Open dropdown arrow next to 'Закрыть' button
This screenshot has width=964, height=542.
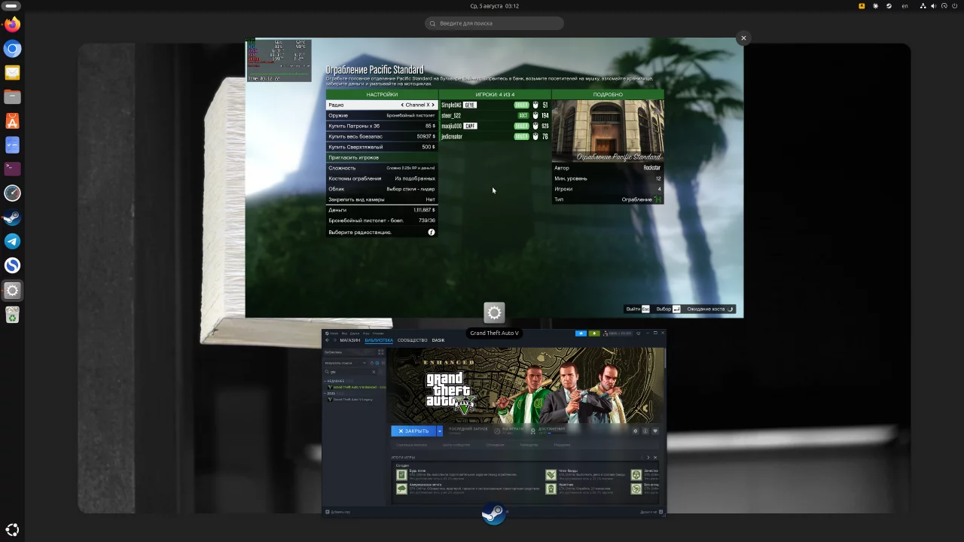[x=440, y=431]
